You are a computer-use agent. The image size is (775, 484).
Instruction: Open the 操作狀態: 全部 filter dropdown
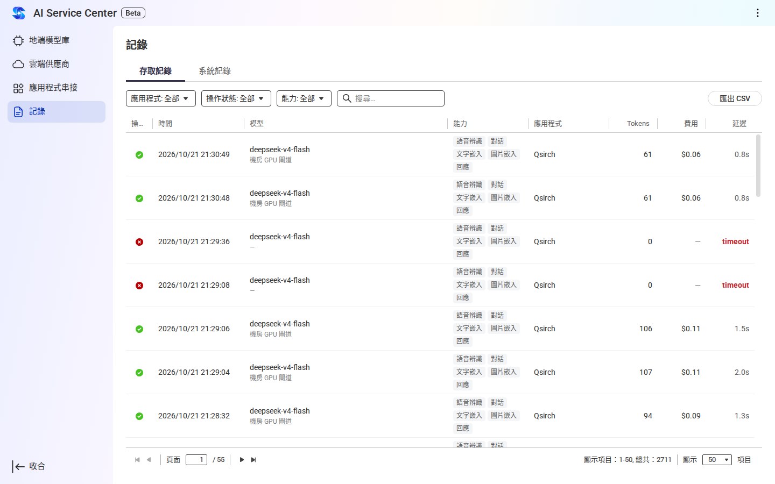(x=236, y=98)
